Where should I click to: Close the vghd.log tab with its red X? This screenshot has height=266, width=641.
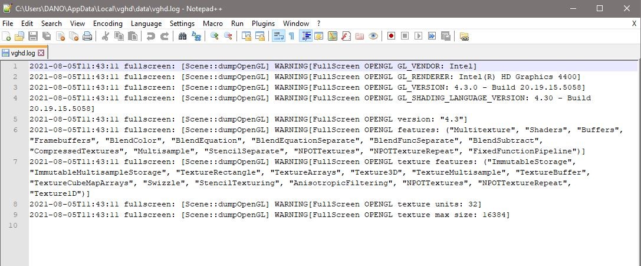[41, 52]
